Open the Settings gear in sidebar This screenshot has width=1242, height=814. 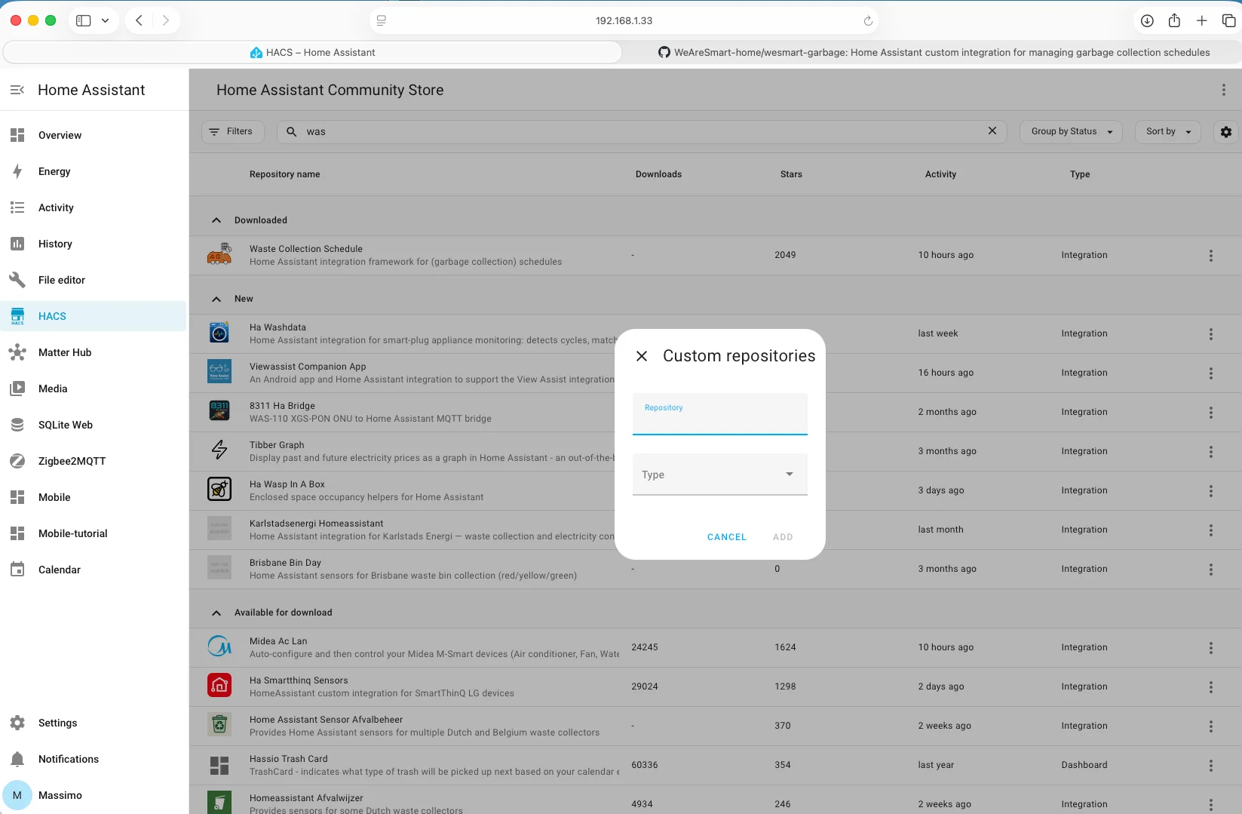[17, 723]
